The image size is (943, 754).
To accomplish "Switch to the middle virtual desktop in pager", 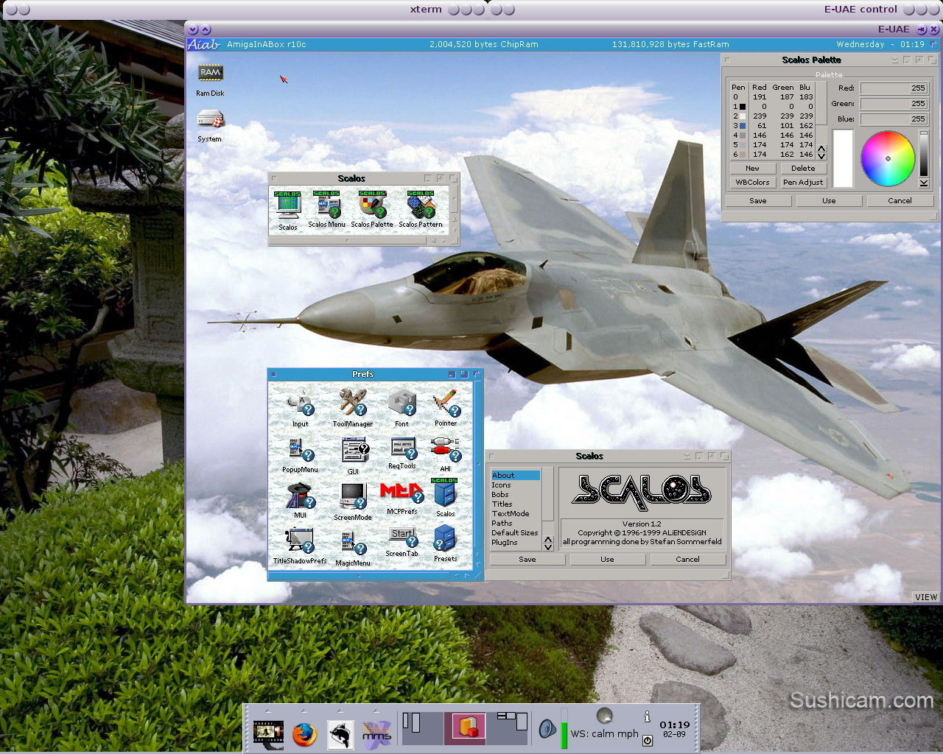I will click(465, 727).
